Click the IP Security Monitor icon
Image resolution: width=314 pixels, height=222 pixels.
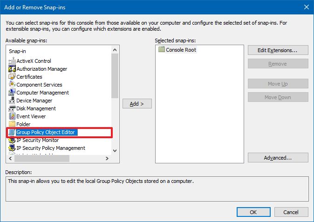[12, 140]
